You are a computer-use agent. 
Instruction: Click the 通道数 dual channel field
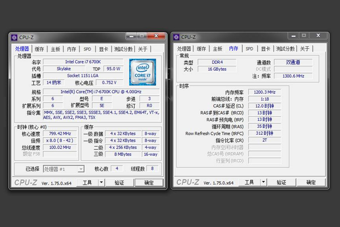tap(293, 62)
